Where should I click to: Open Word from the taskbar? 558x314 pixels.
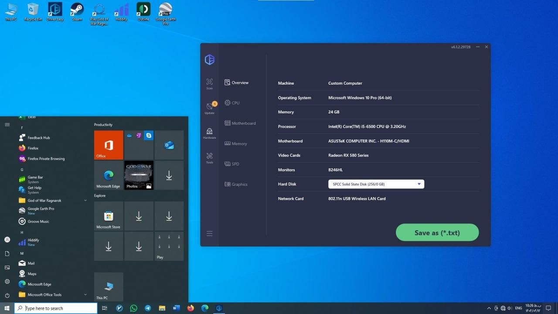(x=176, y=308)
